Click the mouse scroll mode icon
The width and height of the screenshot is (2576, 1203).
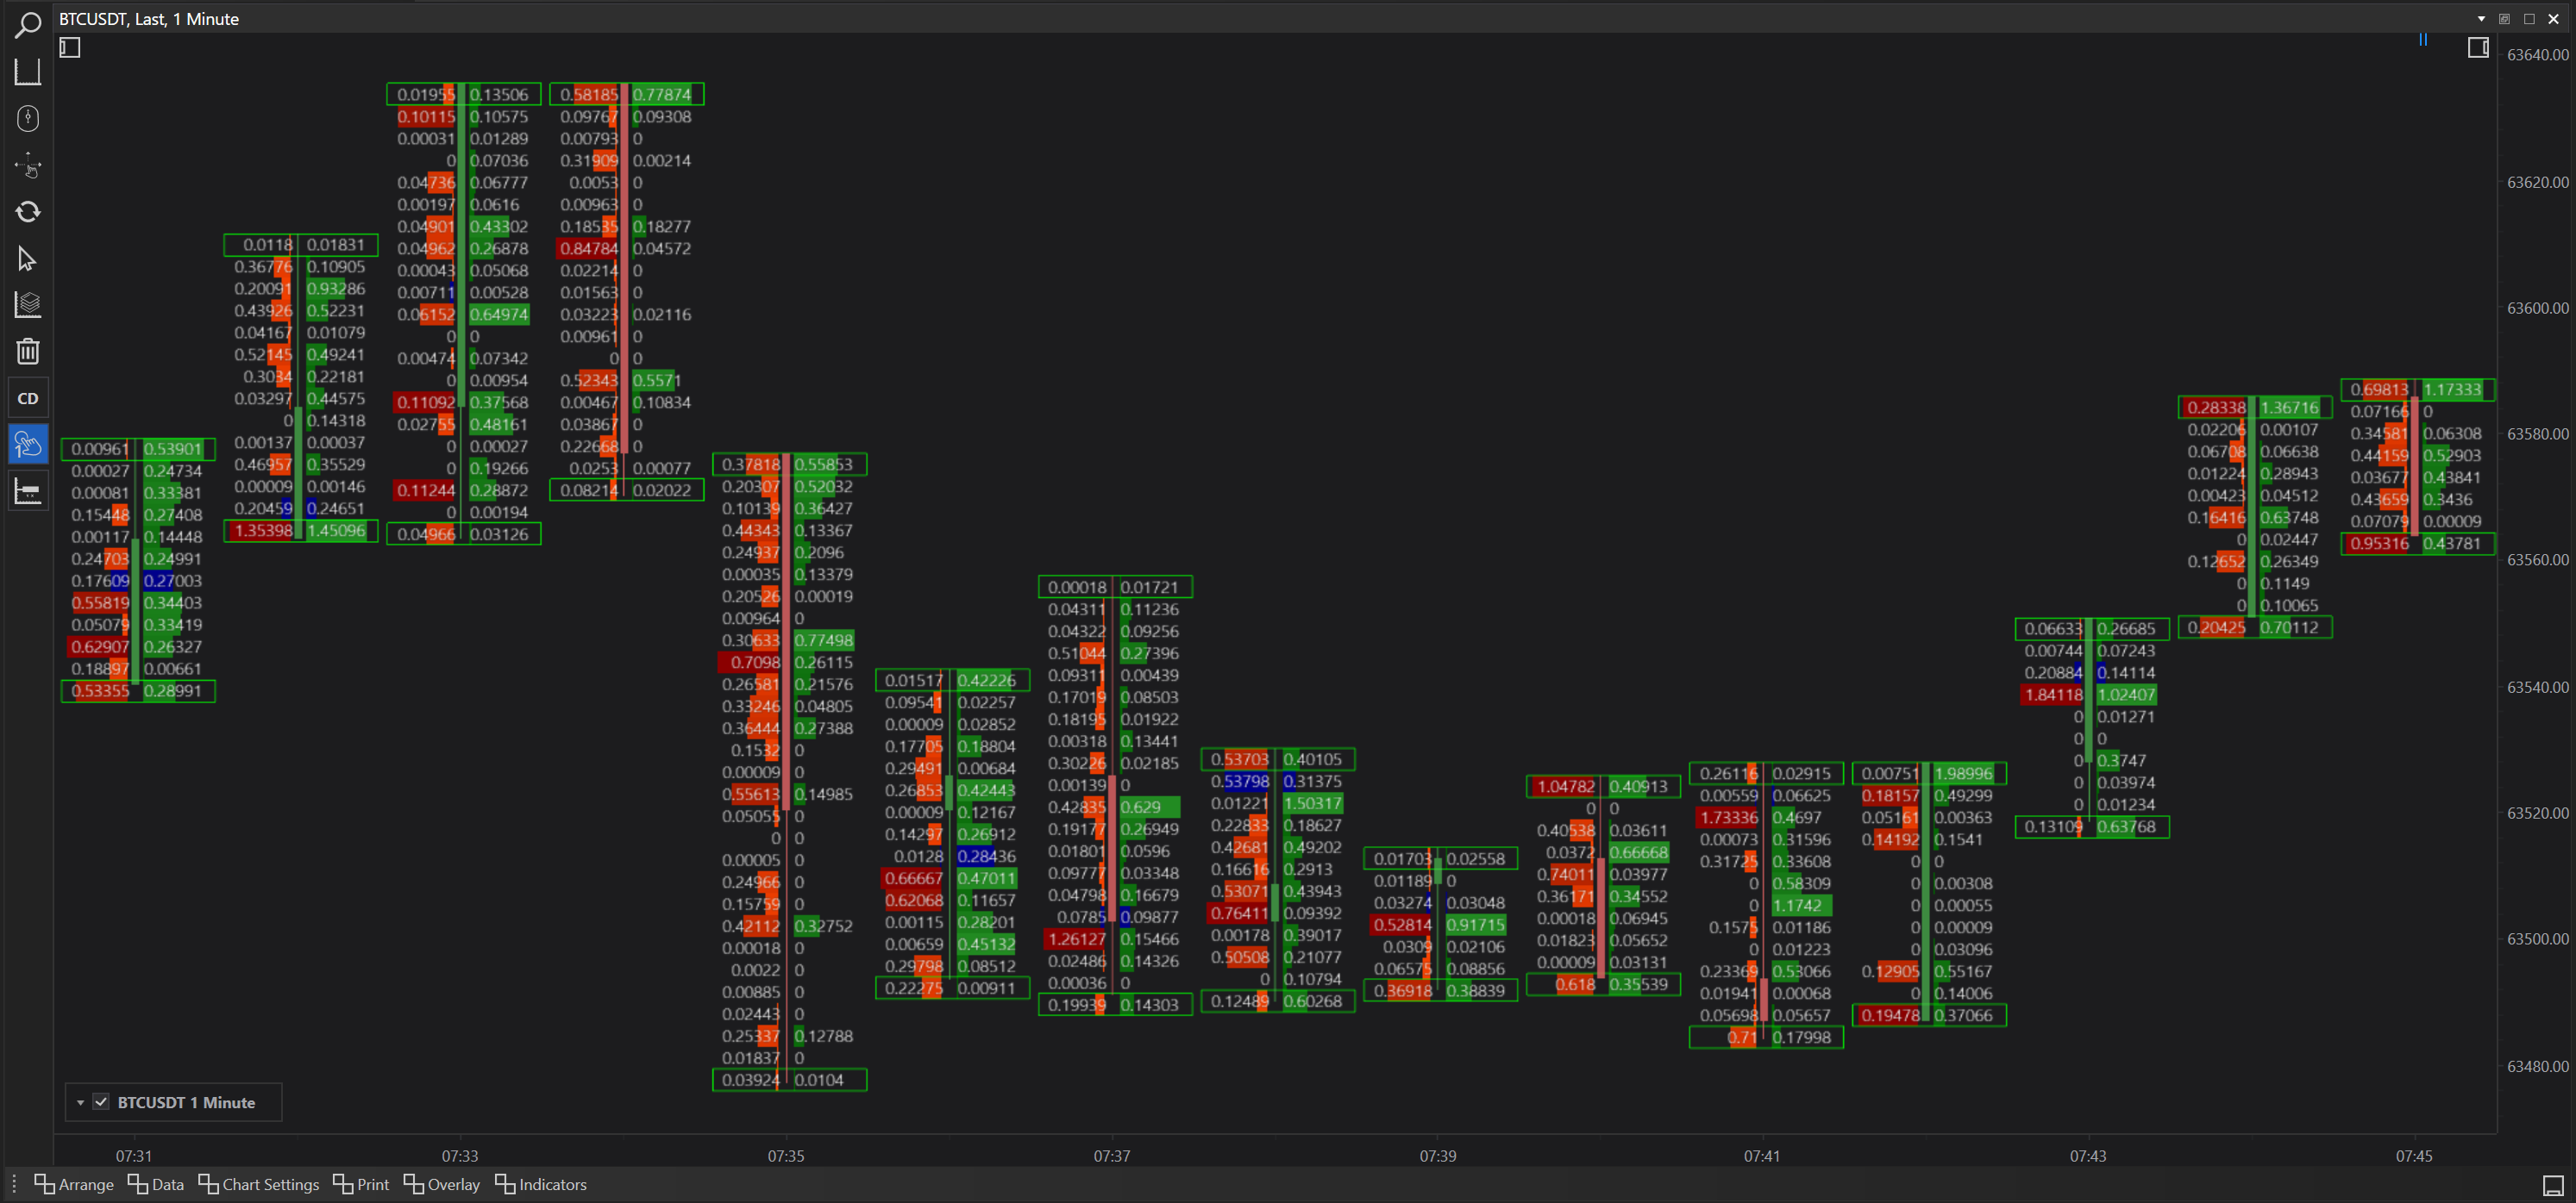pyautogui.click(x=27, y=118)
